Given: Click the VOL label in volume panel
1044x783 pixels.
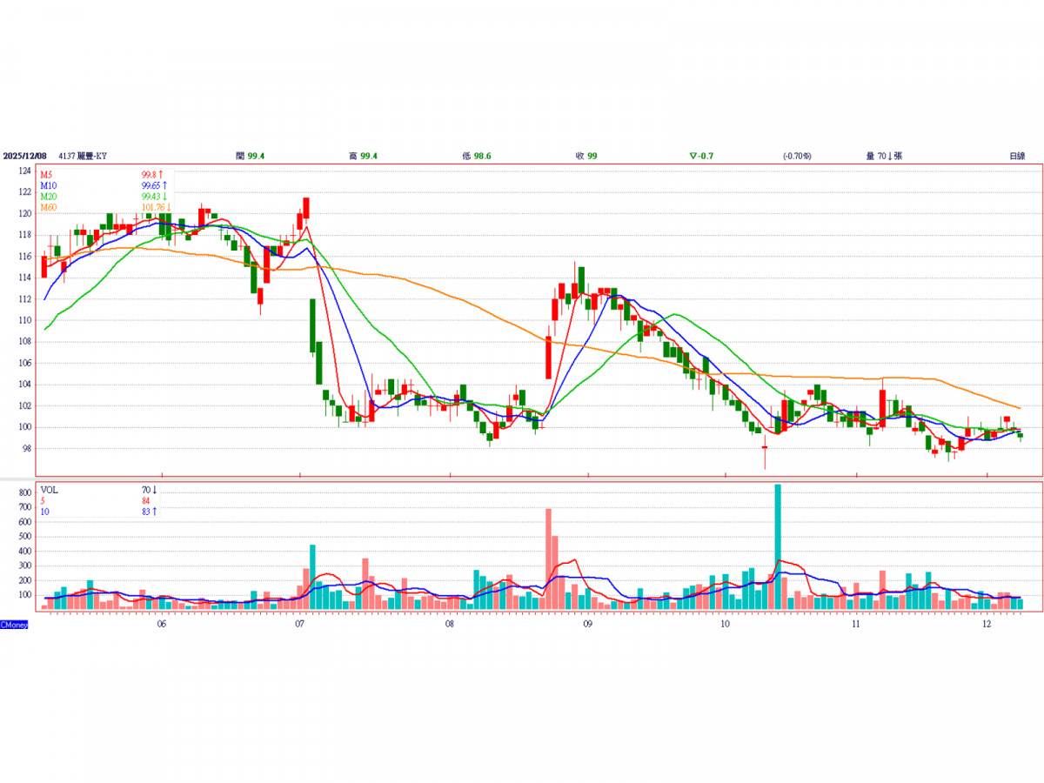Looking at the screenshot, I should click(50, 490).
